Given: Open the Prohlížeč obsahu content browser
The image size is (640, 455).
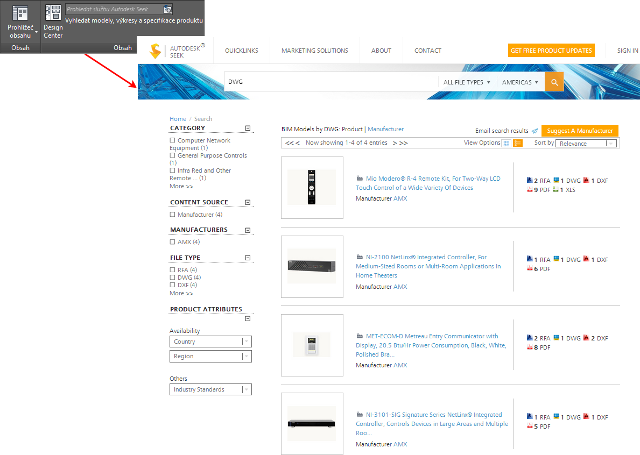Looking at the screenshot, I should tap(19, 22).
